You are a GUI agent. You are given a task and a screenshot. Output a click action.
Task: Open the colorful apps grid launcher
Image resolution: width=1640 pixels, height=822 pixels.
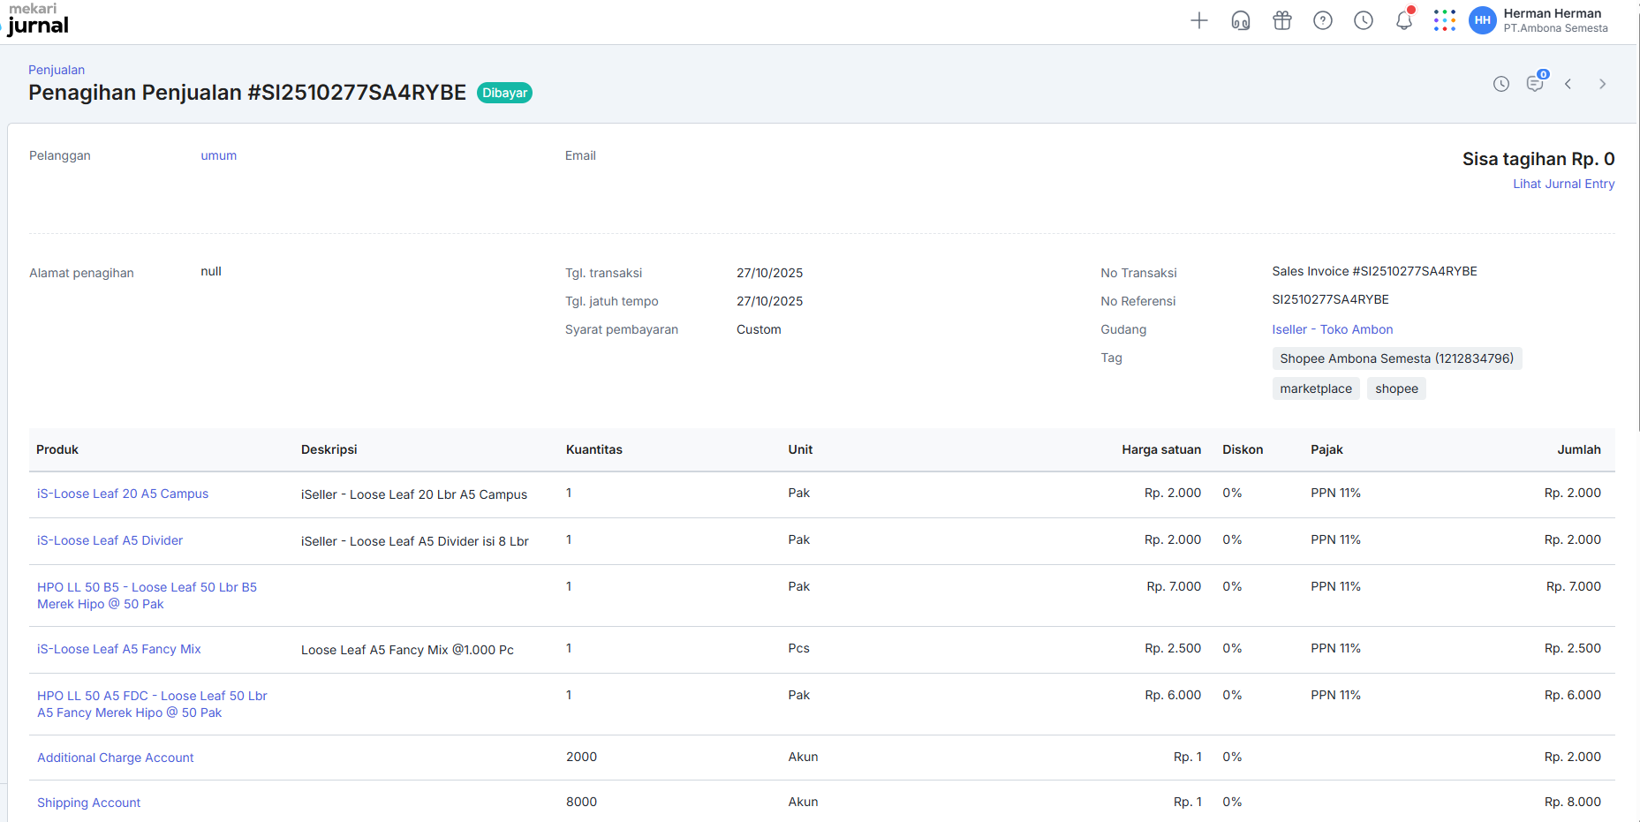1444,20
